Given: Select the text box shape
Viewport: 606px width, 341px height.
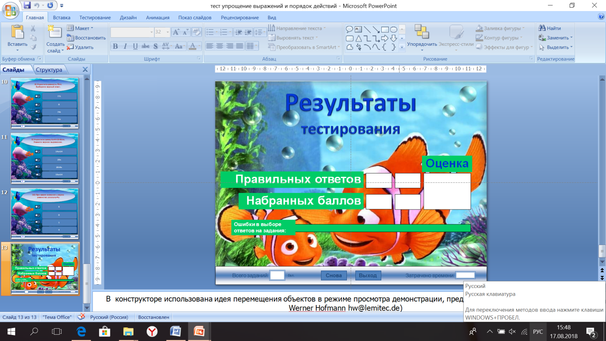Looking at the screenshot, I should click(358, 30).
